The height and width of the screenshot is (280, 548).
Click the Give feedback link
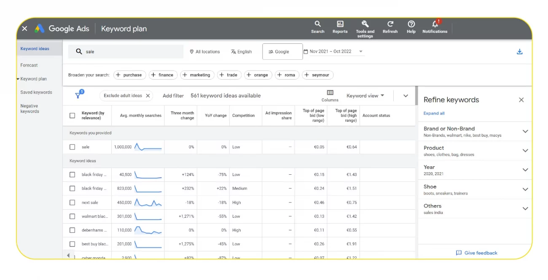(477, 253)
